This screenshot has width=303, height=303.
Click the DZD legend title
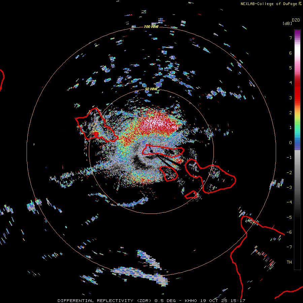click(x=296, y=20)
